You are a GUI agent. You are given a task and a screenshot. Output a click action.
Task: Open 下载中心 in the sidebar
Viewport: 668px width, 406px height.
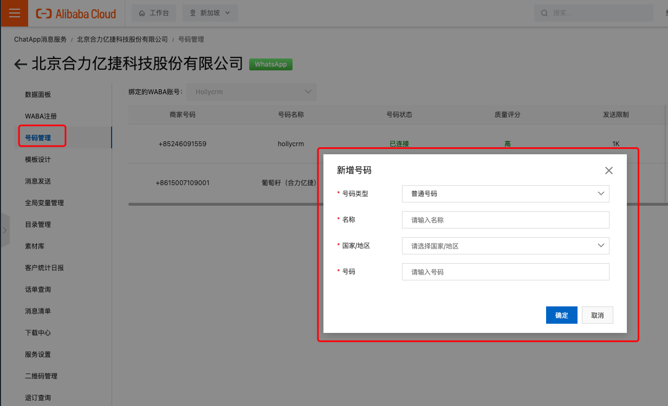[x=38, y=333]
